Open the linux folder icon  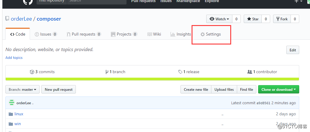(11, 114)
